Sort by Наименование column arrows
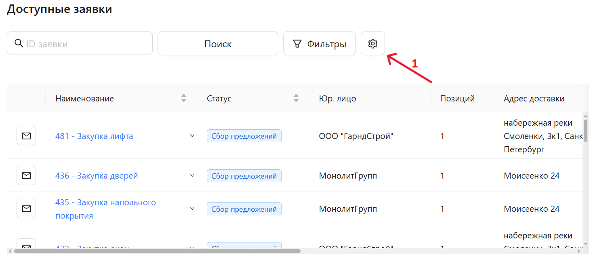The image size is (593, 259). [184, 98]
